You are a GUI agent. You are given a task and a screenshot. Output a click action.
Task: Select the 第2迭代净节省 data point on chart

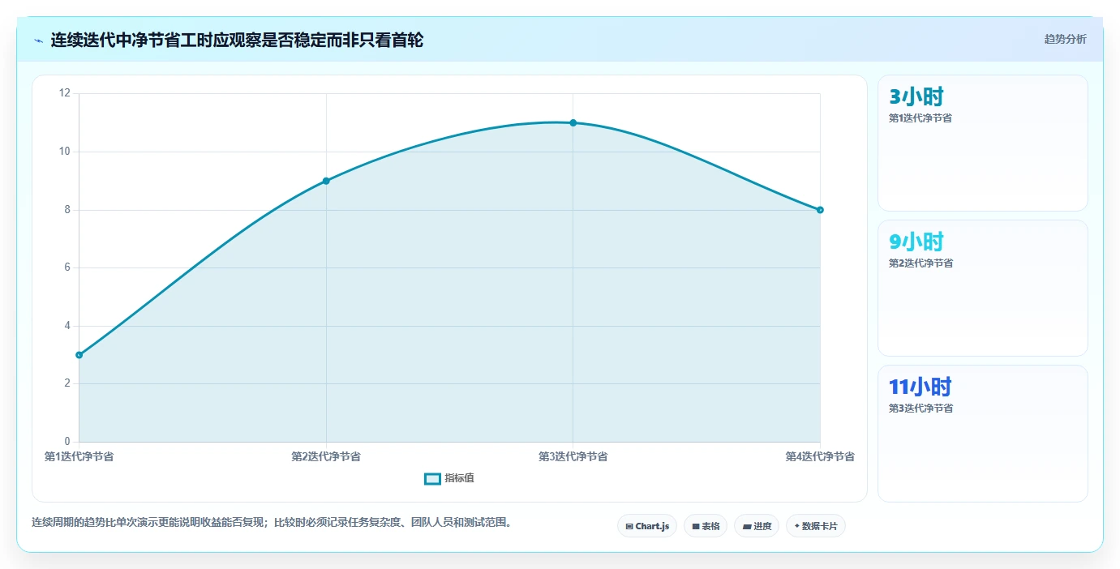tap(326, 181)
